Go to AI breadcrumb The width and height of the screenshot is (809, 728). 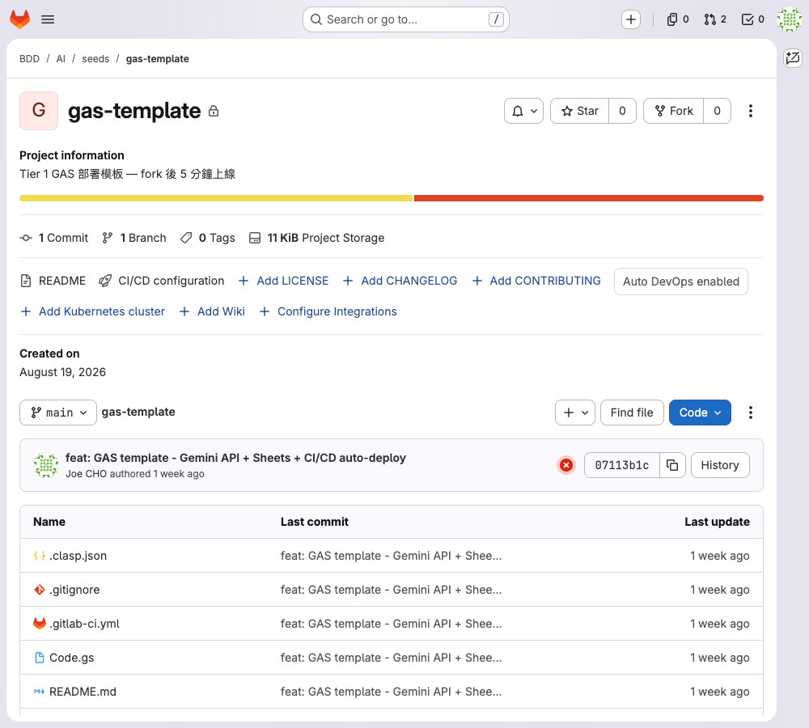tap(61, 59)
